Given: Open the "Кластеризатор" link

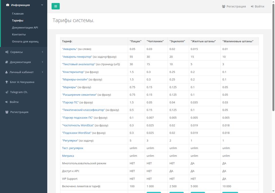Looking at the screenshot, I should click(x=73, y=72).
